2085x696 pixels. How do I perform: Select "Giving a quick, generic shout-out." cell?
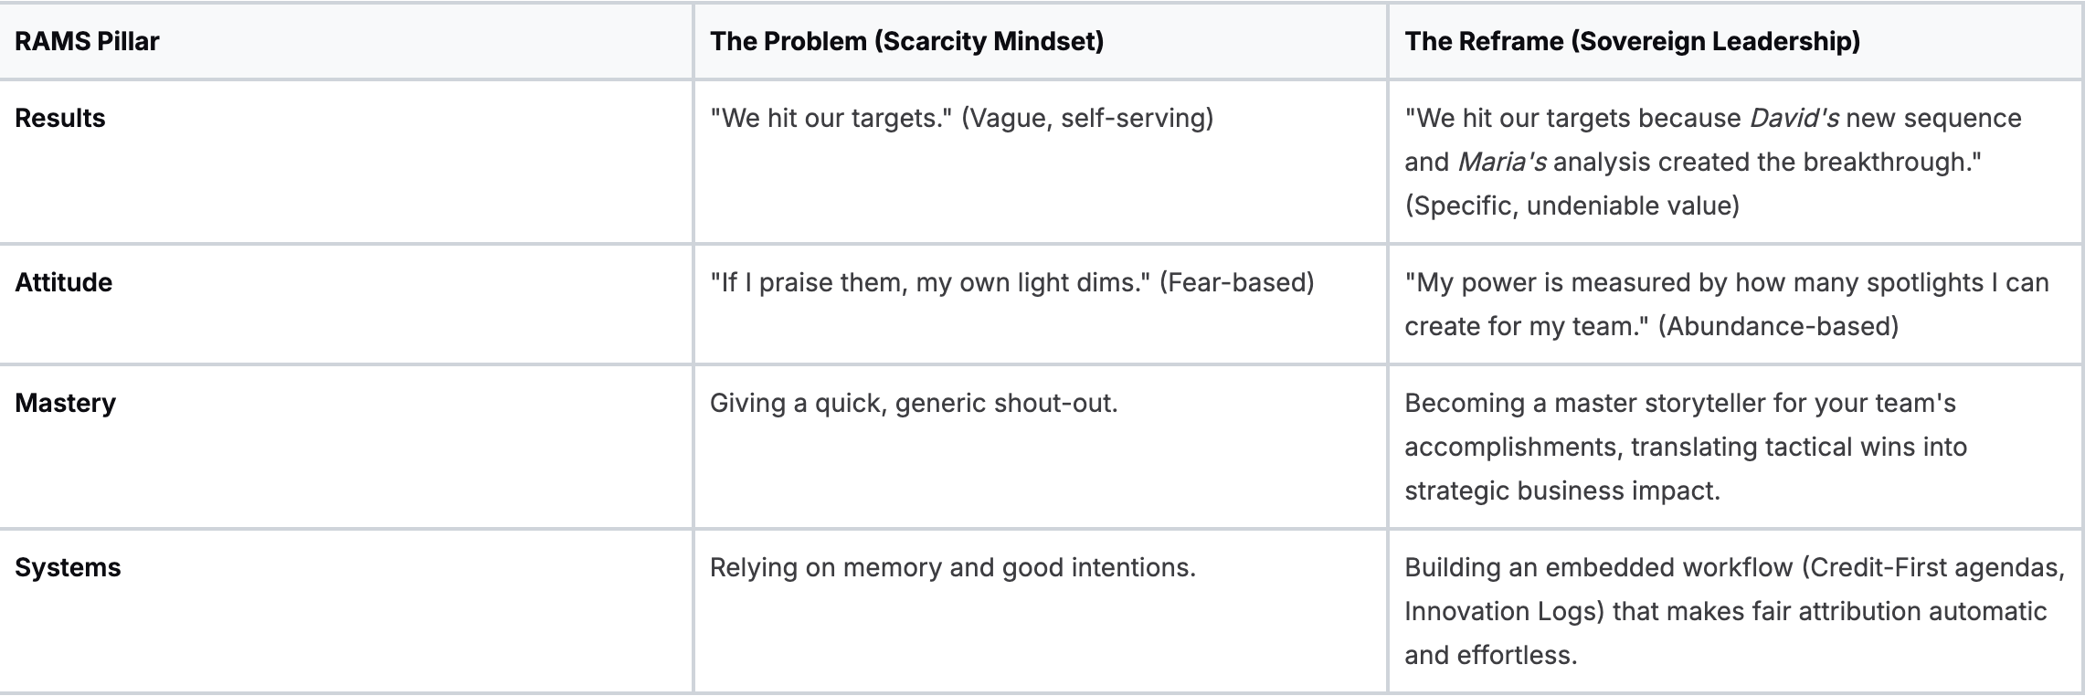(x=914, y=403)
